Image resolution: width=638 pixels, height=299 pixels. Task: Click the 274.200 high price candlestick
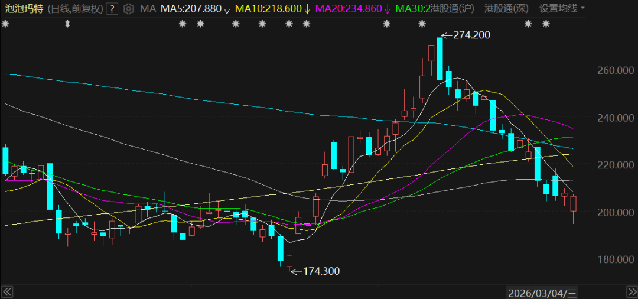(440, 59)
